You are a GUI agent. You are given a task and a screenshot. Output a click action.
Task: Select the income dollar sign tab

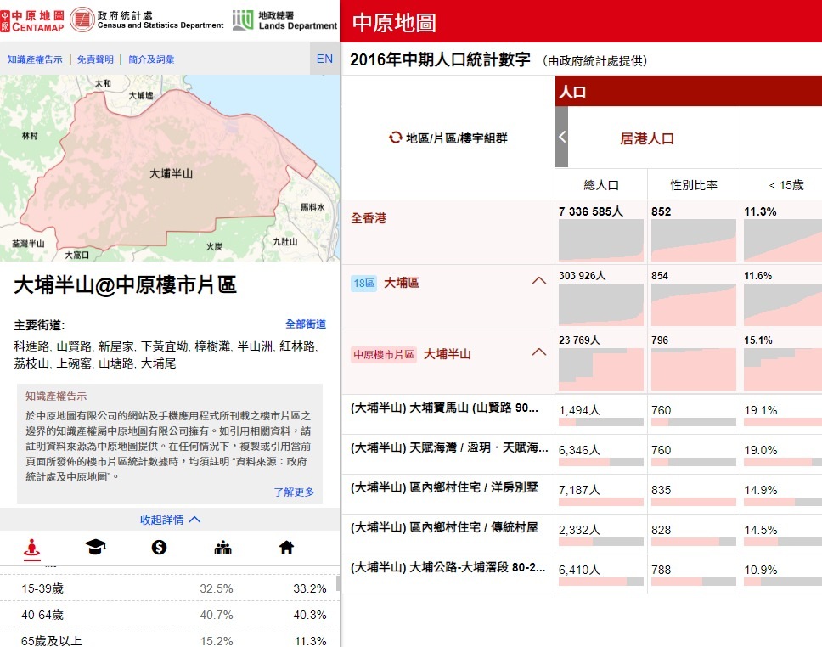click(x=159, y=548)
